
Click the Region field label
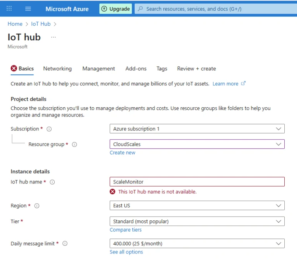(x=18, y=205)
